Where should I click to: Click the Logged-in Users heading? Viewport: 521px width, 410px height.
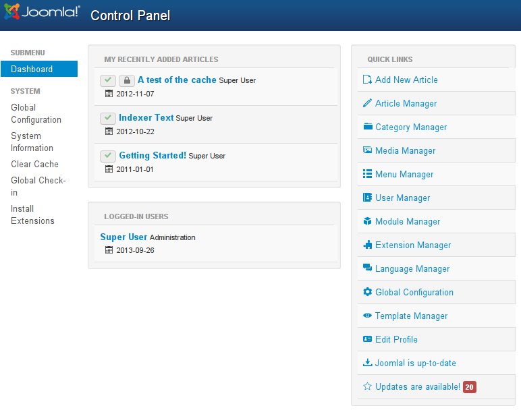pos(136,216)
